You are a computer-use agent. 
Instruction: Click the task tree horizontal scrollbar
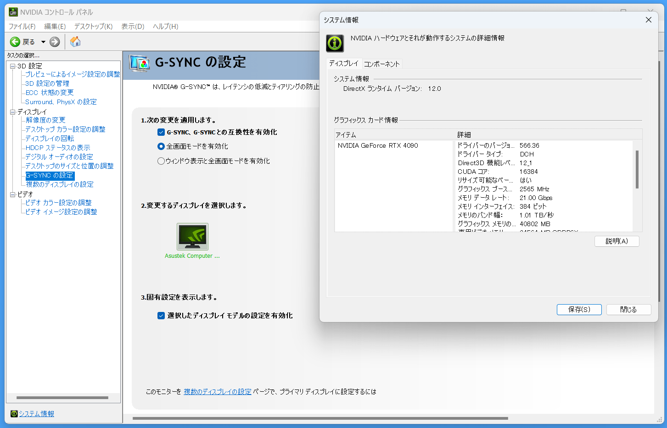point(62,398)
